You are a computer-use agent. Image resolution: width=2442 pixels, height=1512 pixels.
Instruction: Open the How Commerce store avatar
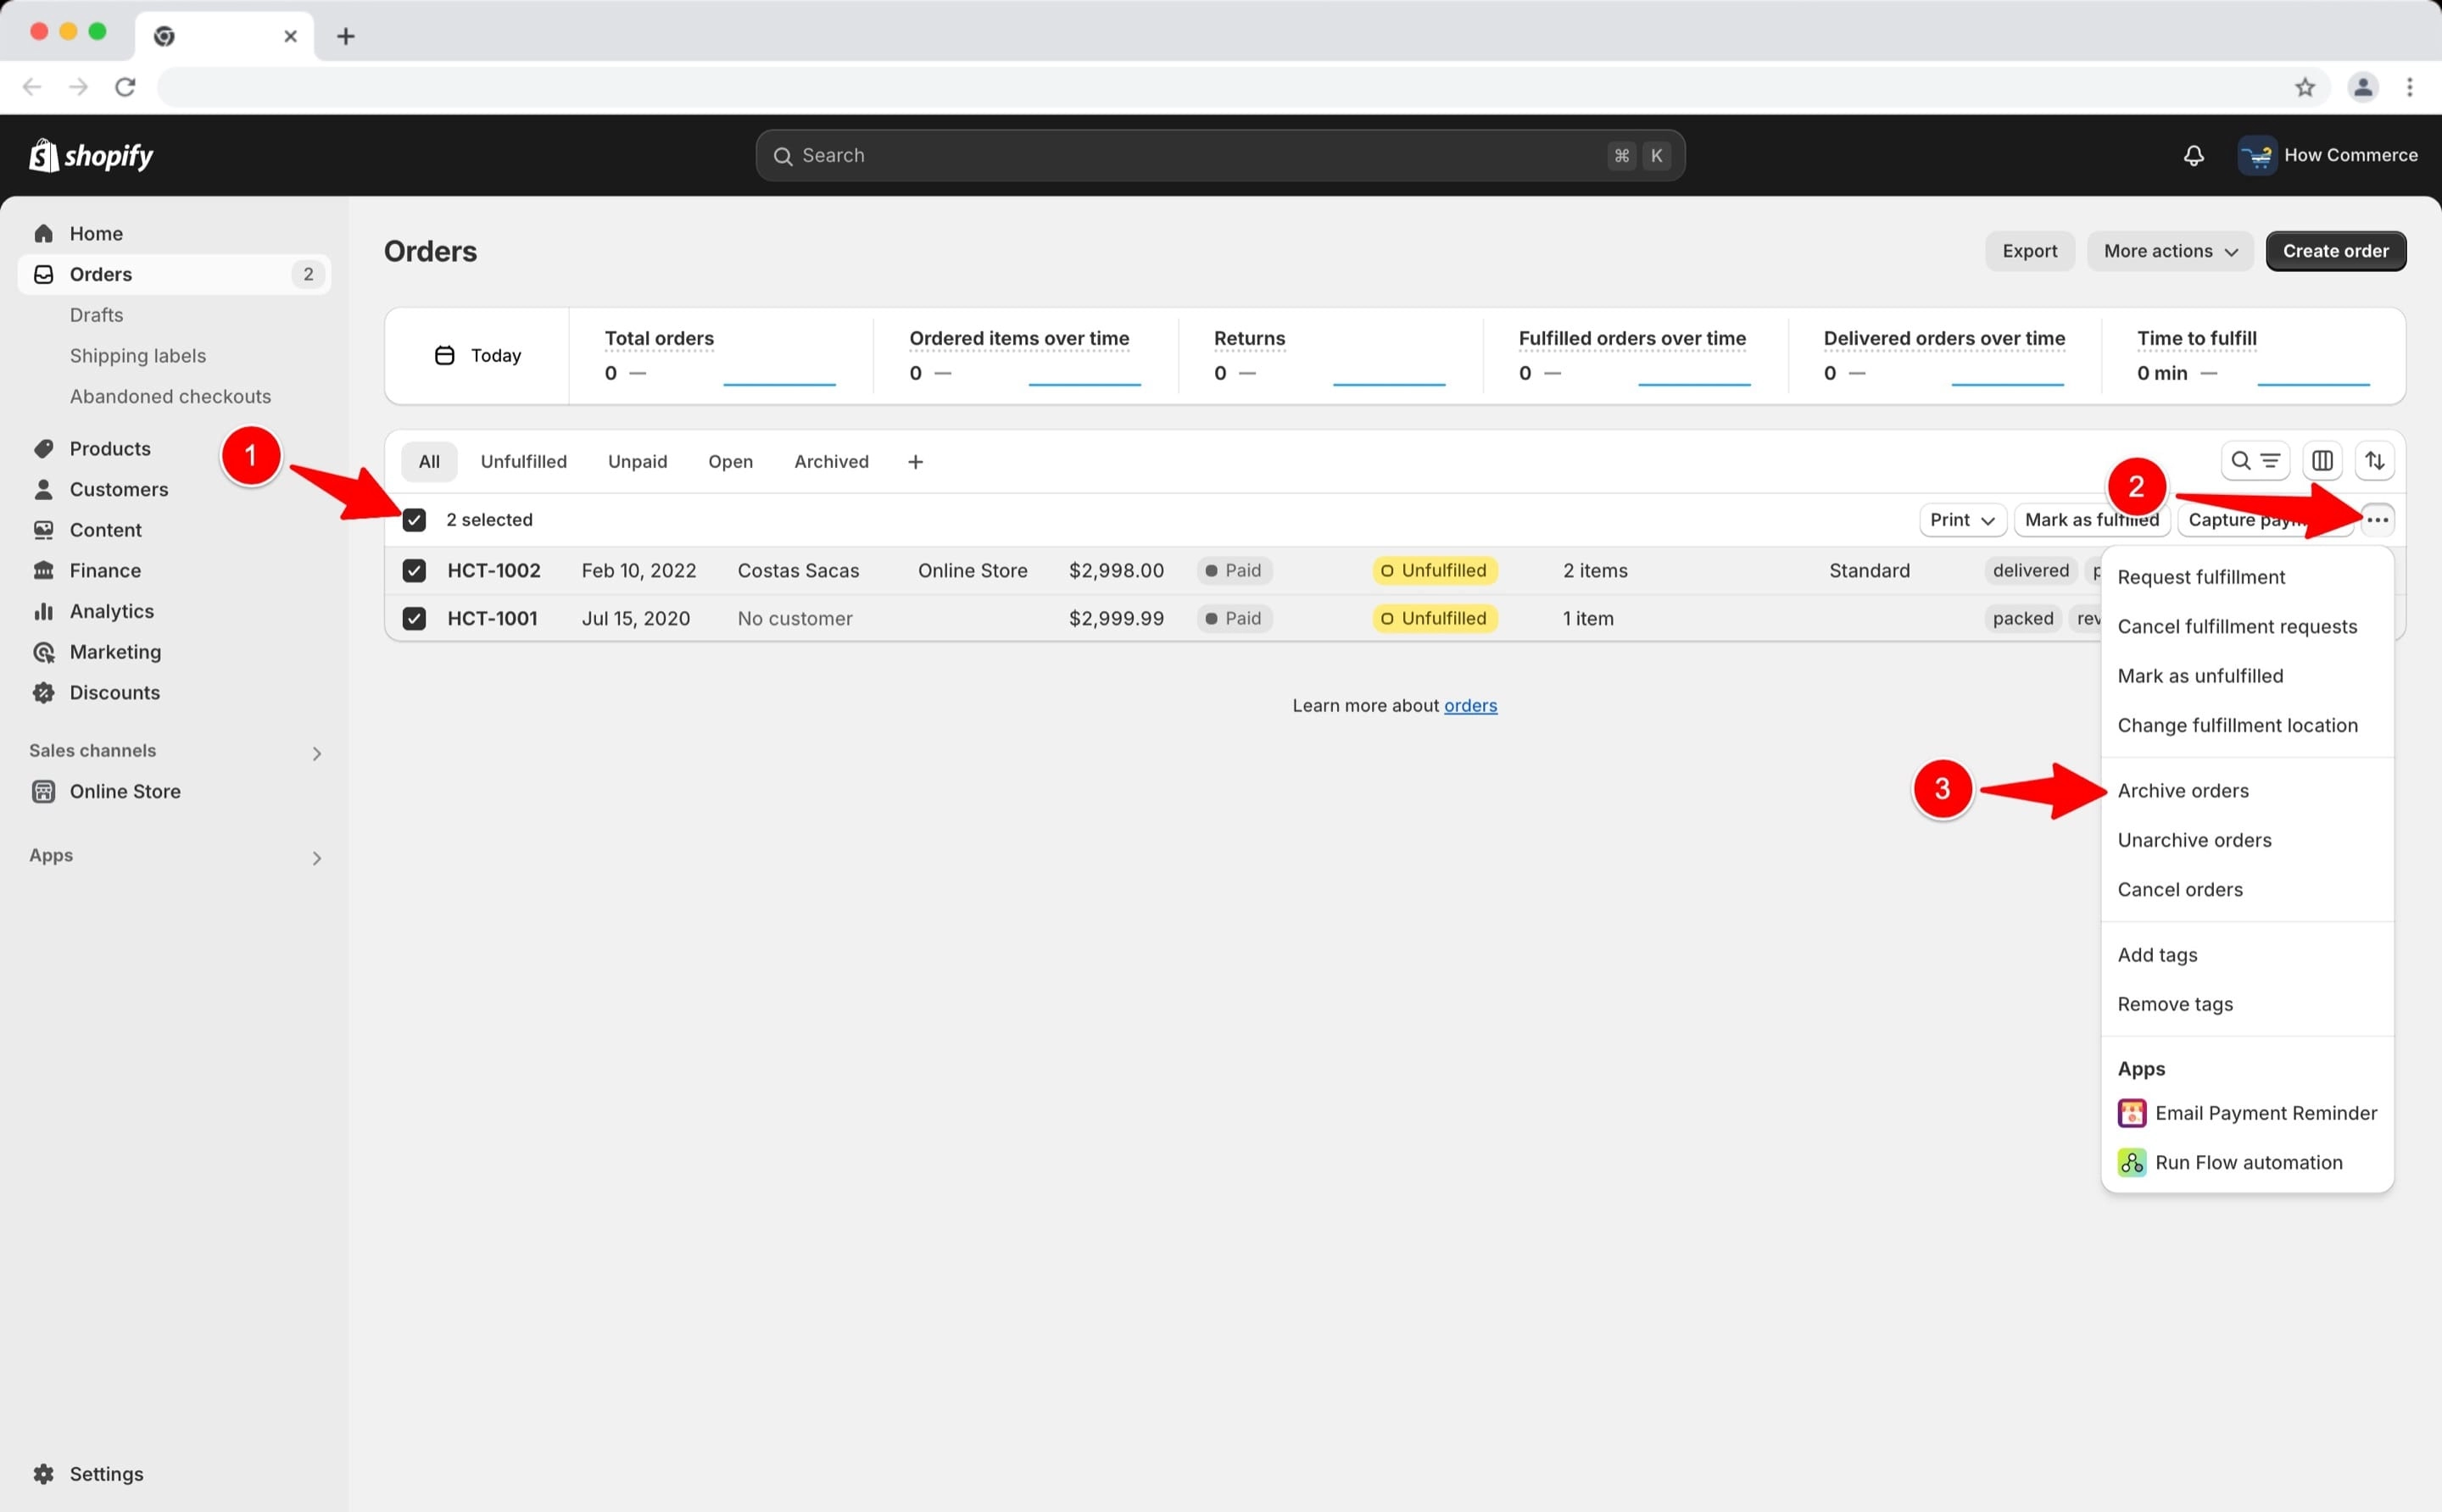[x=2257, y=155]
